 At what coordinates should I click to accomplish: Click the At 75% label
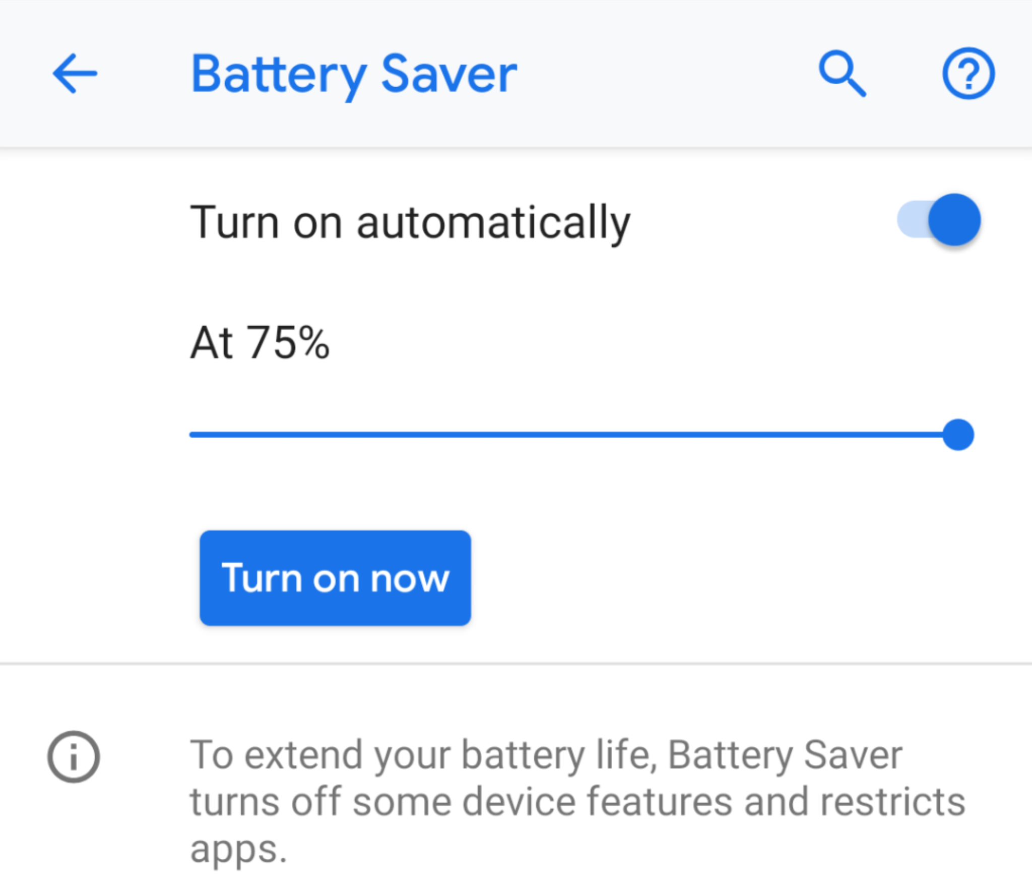pyautogui.click(x=260, y=343)
